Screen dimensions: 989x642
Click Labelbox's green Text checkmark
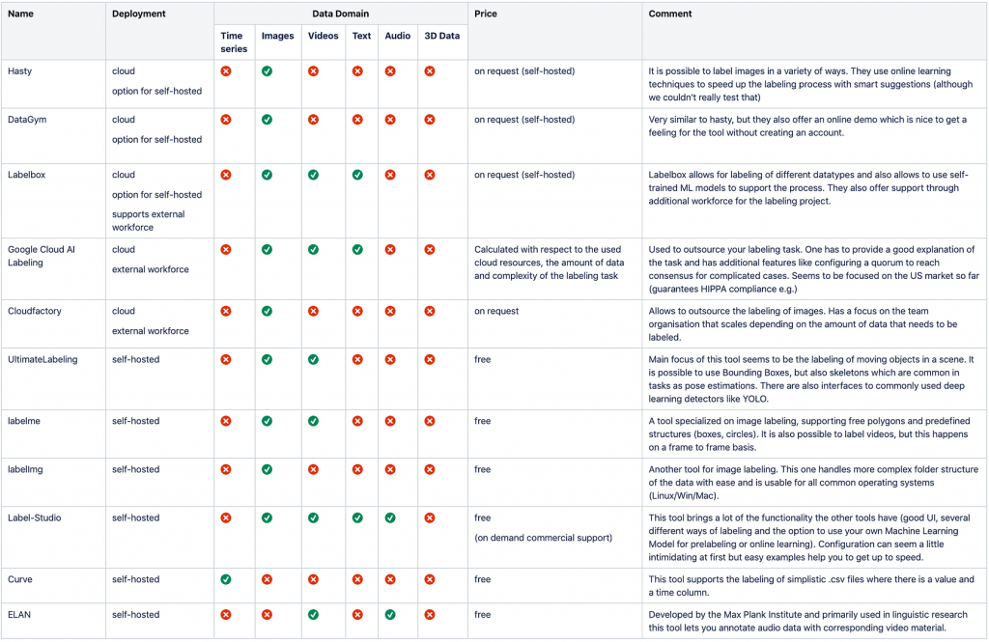click(x=357, y=175)
